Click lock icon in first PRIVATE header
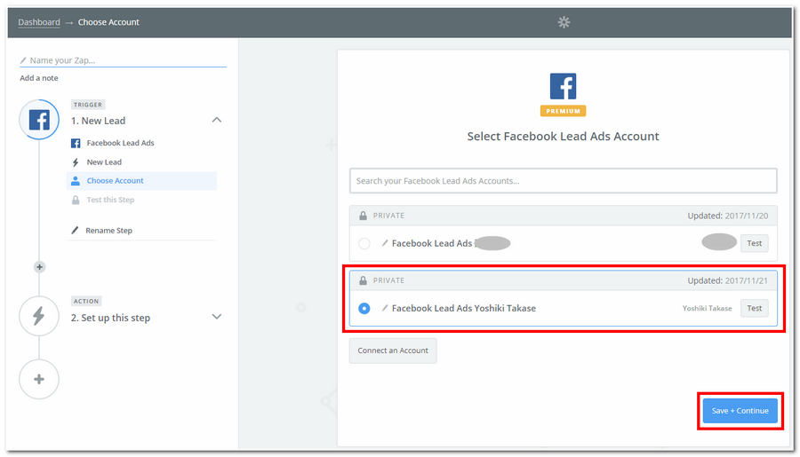The height and width of the screenshot is (457, 800). pyautogui.click(x=363, y=216)
